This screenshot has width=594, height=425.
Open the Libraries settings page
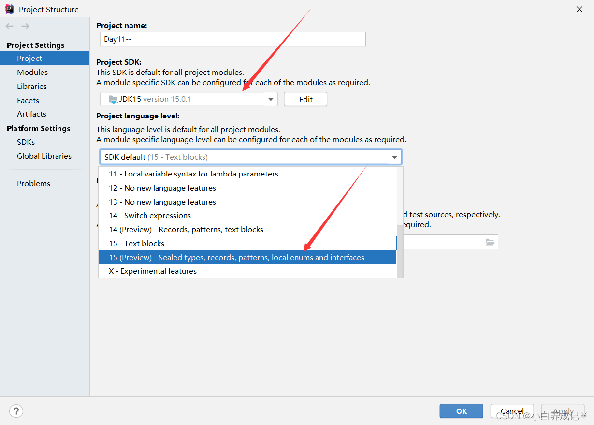[x=32, y=86]
